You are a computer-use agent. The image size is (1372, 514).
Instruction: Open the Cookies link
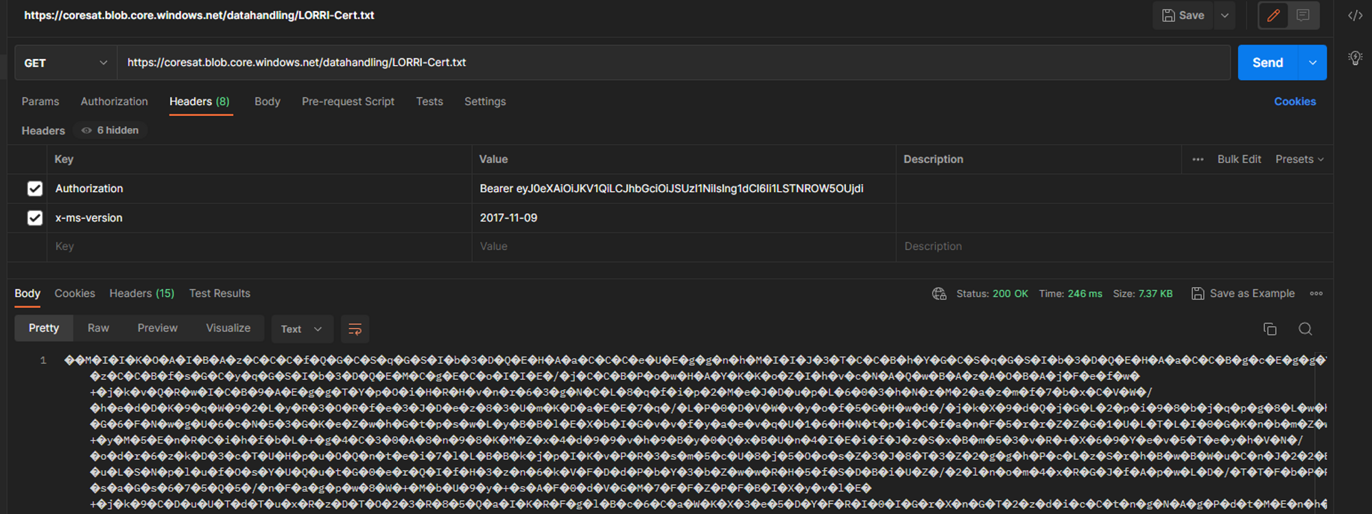[1294, 101]
